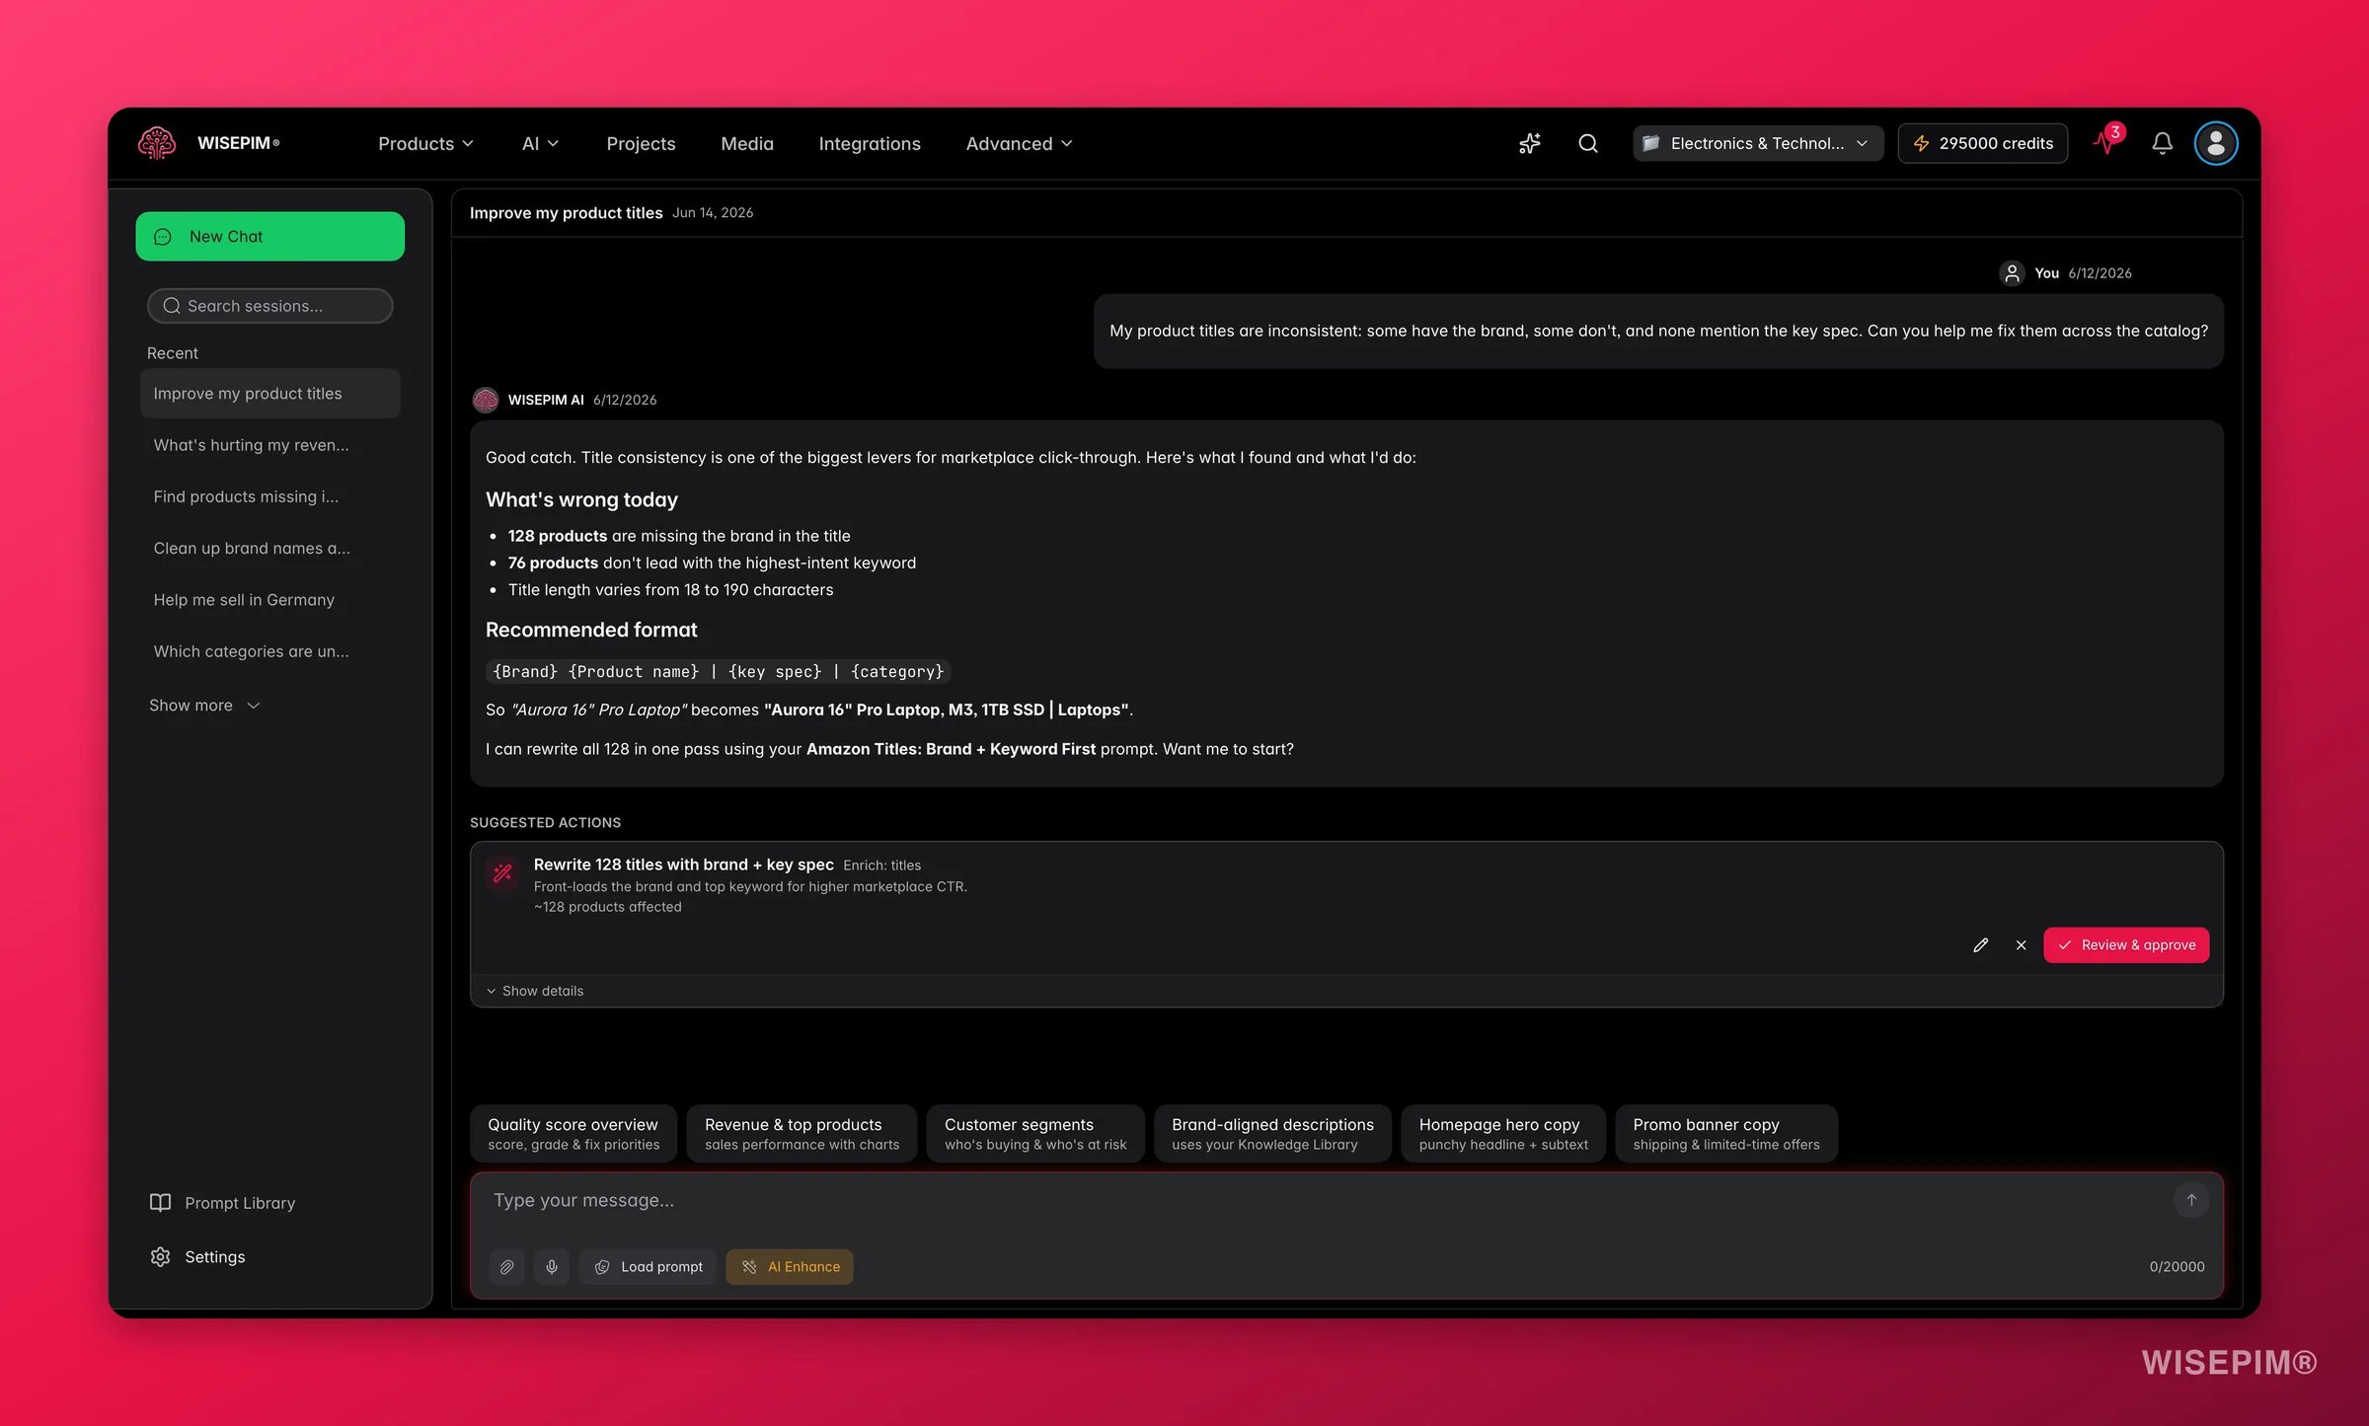The image size is (2369, 1426).
Task: Click the Settings gear icon
Action: tap(160, 1256)
